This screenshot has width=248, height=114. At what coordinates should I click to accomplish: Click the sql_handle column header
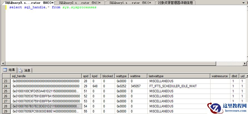coord(46,76)
